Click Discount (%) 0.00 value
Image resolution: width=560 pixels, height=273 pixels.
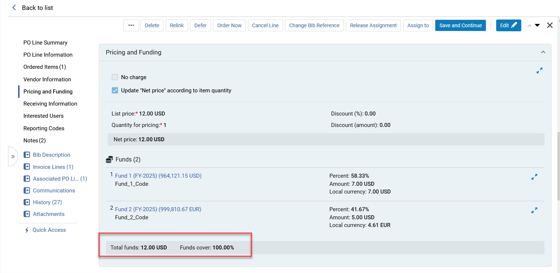click(370, 114)
